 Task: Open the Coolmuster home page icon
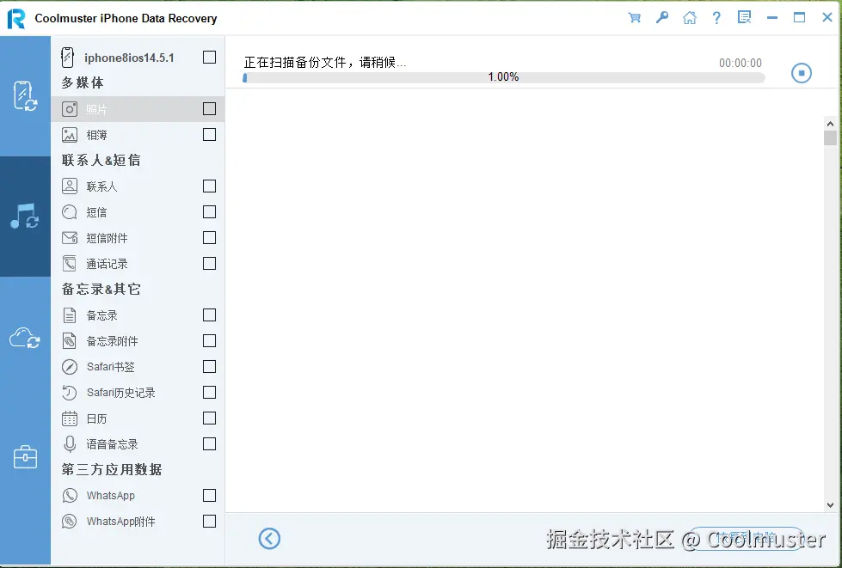pos(689,17)
